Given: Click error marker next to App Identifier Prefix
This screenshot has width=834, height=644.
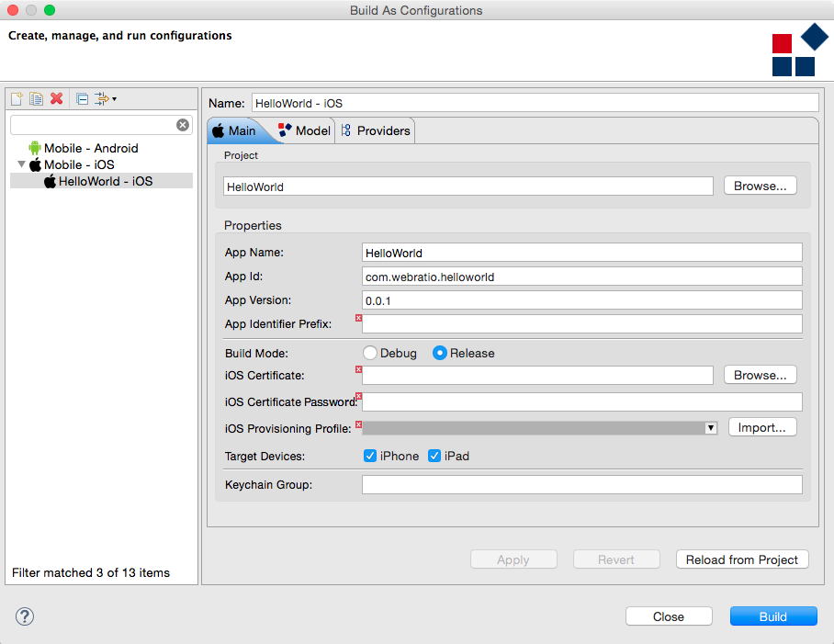Looking at the screenshot, I should tap(358, 318).
